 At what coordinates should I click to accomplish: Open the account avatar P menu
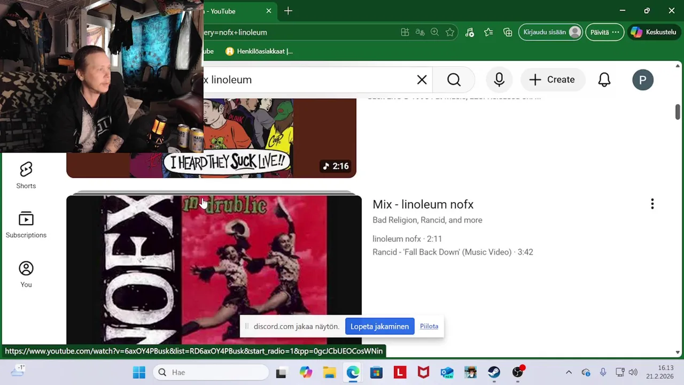point(643,80)
